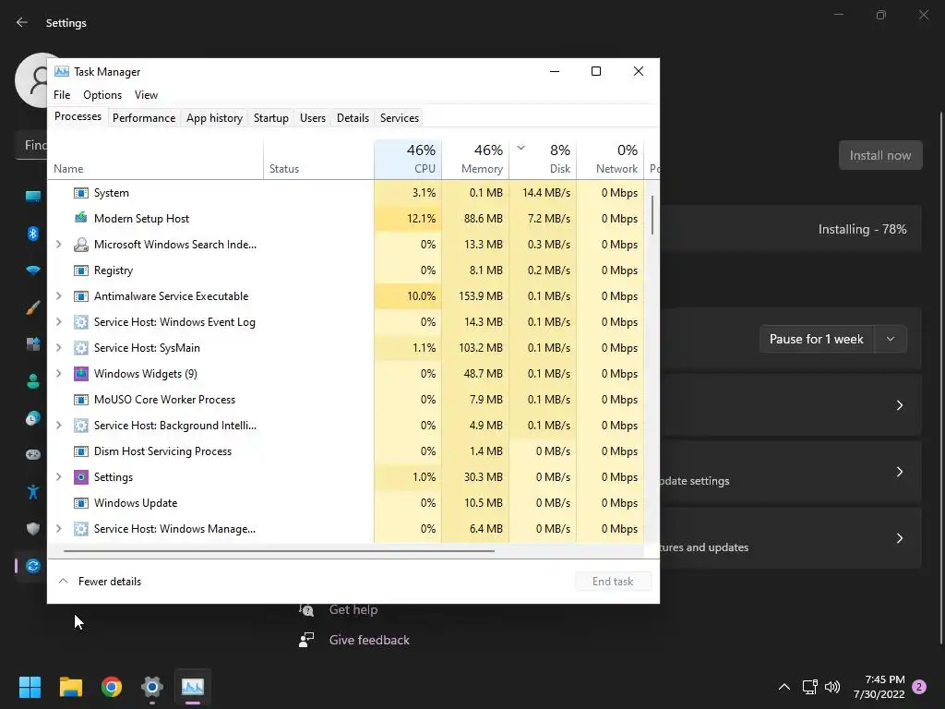Viewport: 945px width, 709px height.
Task: Switch to the Services tab
Action: coord(400,118)
